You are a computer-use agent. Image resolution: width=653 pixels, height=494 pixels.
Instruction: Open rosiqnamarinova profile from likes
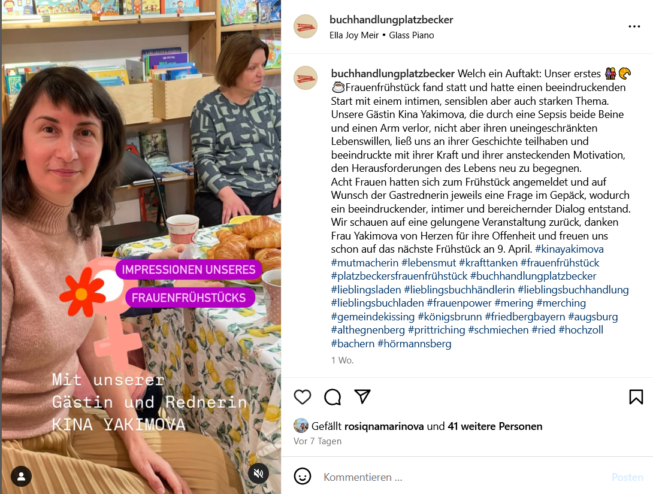click(x=384, y=426)
